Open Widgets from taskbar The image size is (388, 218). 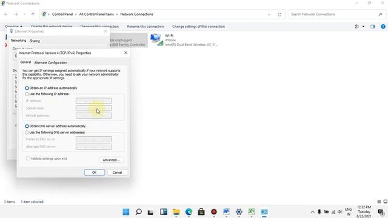[x=164, y=212]
